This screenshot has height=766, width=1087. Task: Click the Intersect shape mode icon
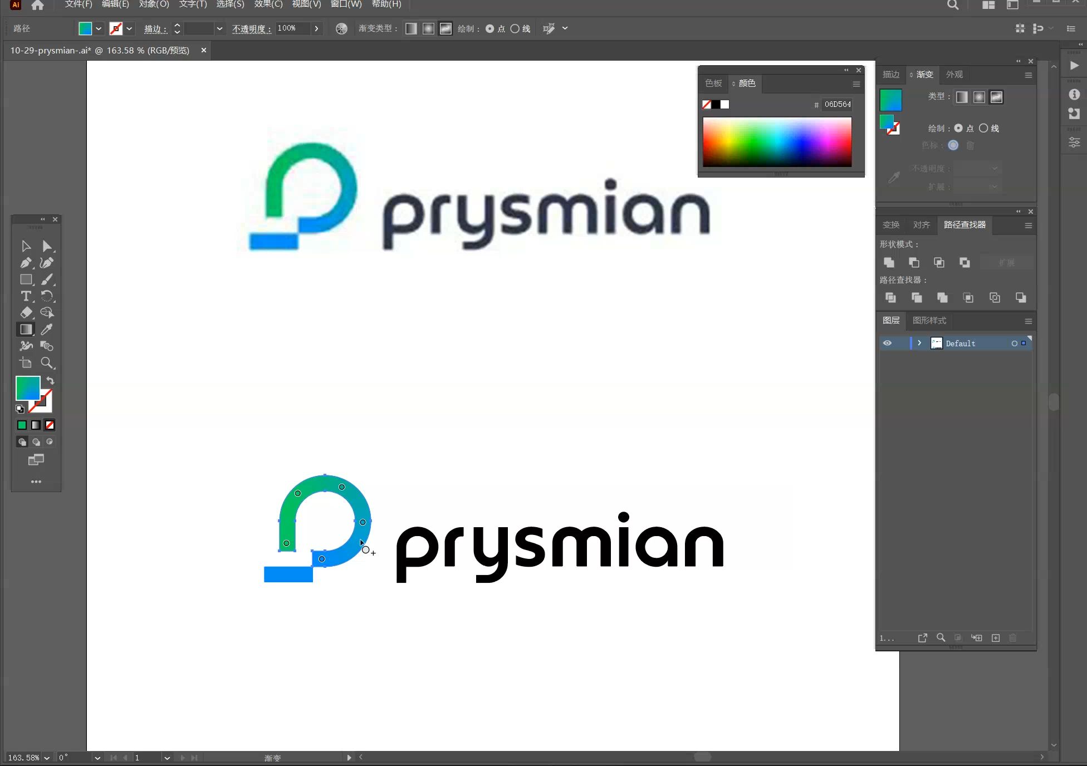click(939, 262)
